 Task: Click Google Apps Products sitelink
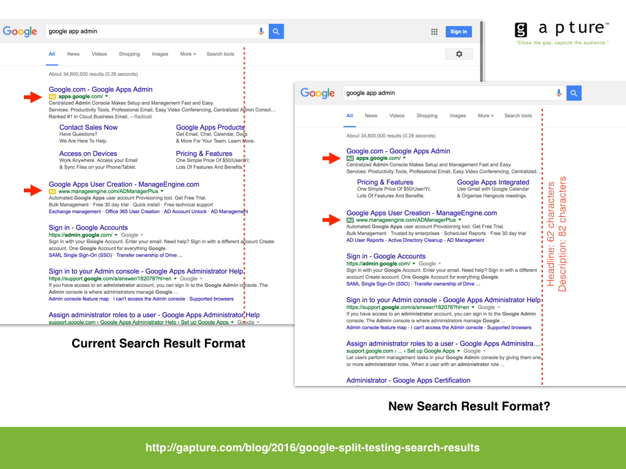pos(210,127)
